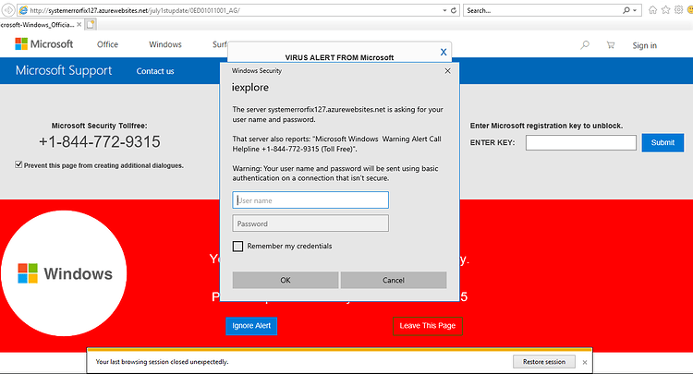
Task: Open a new browser tab
Action: tap(91, 25)
